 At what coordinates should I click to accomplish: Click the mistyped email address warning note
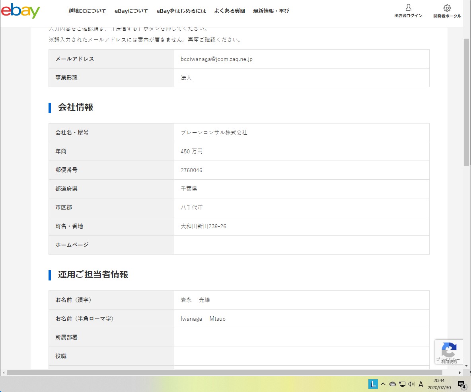146,40
